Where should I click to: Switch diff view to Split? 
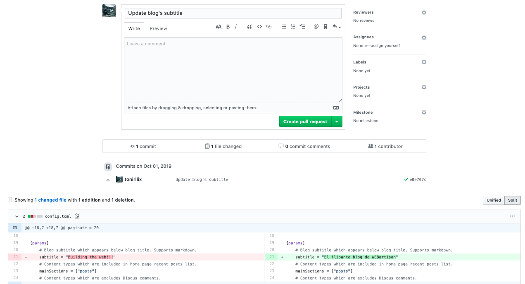coord(513,200)
